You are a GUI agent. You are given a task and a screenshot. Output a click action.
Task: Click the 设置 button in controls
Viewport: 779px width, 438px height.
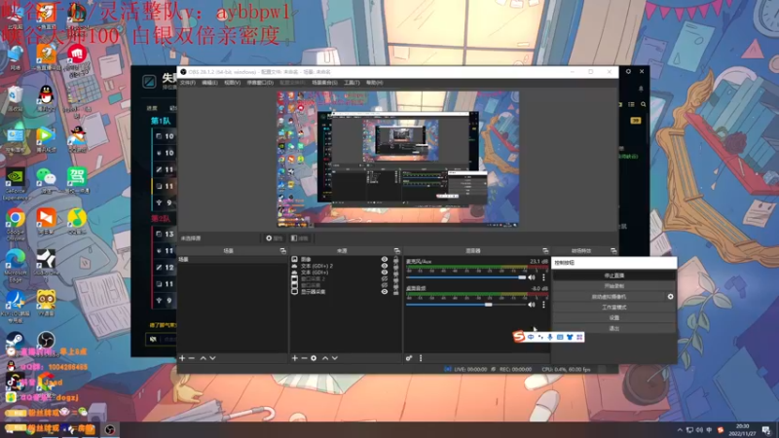click(x=614, y=318)
